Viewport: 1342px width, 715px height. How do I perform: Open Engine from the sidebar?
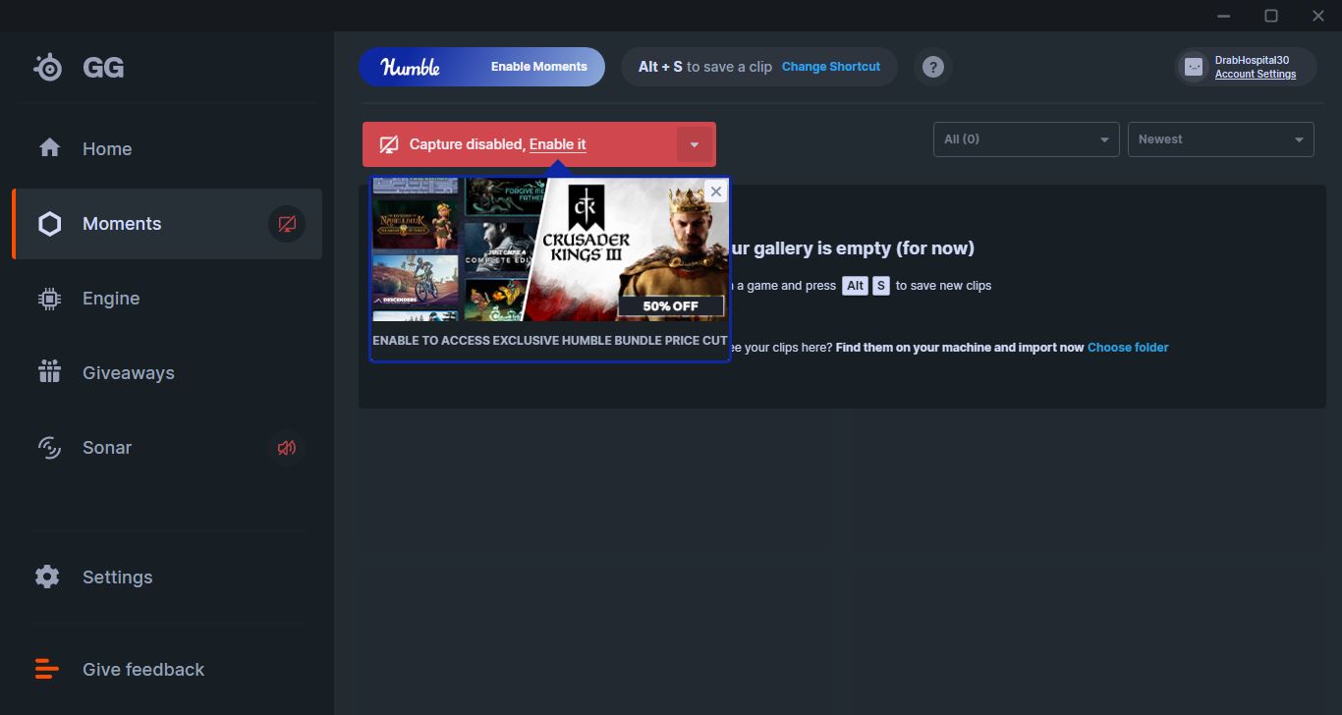click(167, 299)
